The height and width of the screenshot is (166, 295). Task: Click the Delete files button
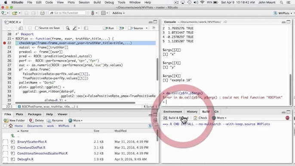point(37,120)
